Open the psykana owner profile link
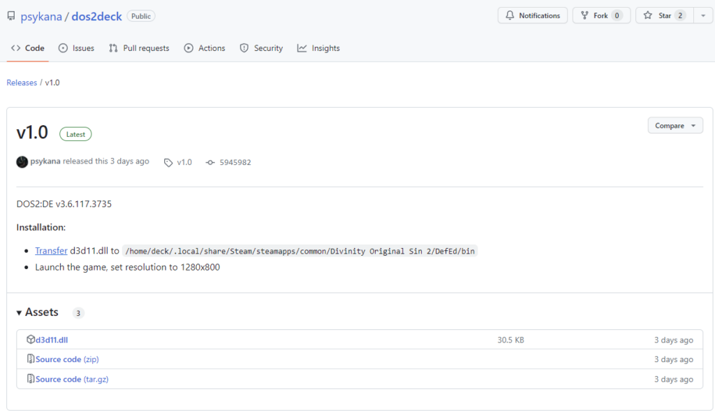The width and height of the screenshot is (715, 413). [41, 17]
